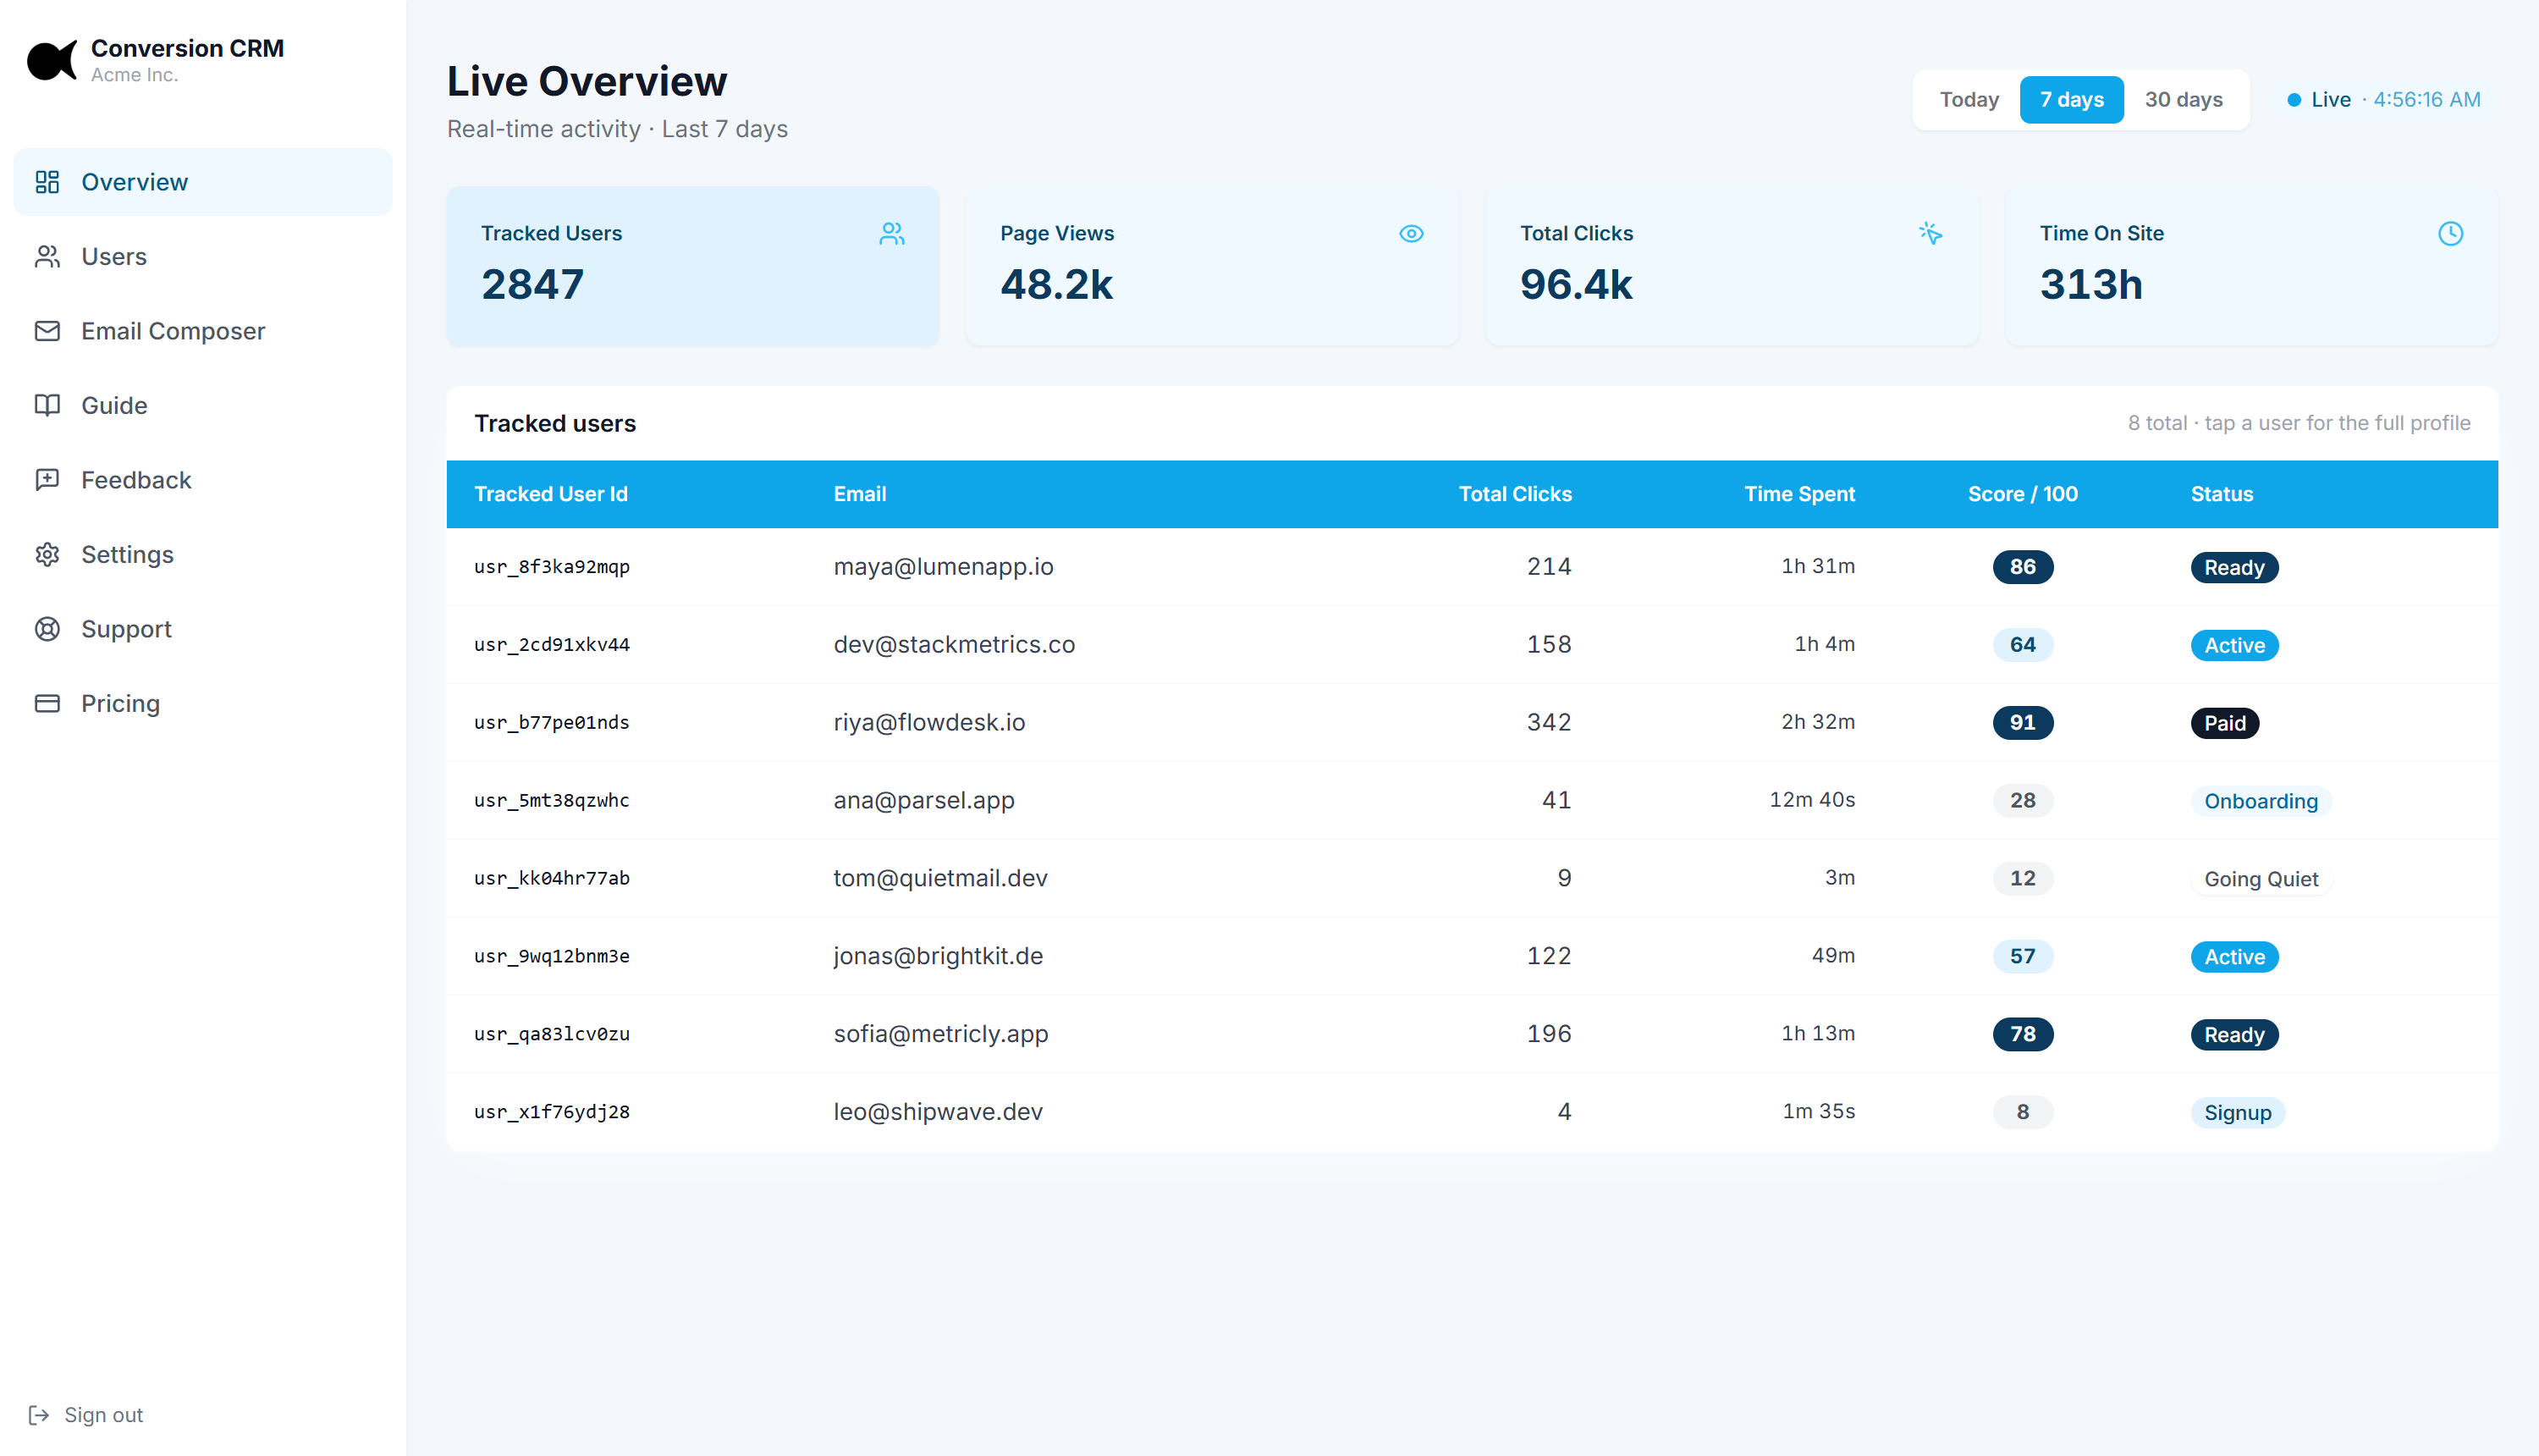Sign out of the account
The image size is (2539, 1456).
click(86, 1415)
